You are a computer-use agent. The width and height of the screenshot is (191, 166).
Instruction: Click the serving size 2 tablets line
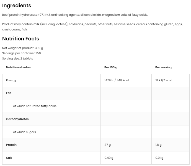17,58
